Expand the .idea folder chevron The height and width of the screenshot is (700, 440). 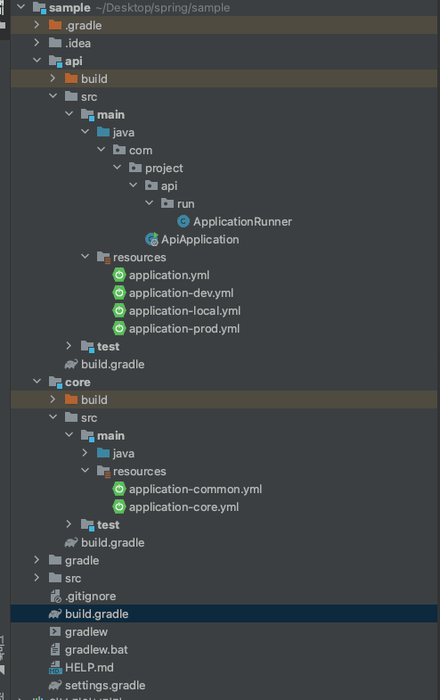coord(37,43)
